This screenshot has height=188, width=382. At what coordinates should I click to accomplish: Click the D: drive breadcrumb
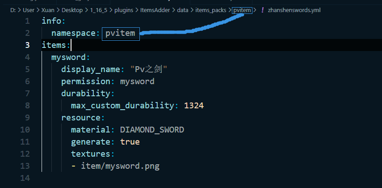tap(13, 10)
